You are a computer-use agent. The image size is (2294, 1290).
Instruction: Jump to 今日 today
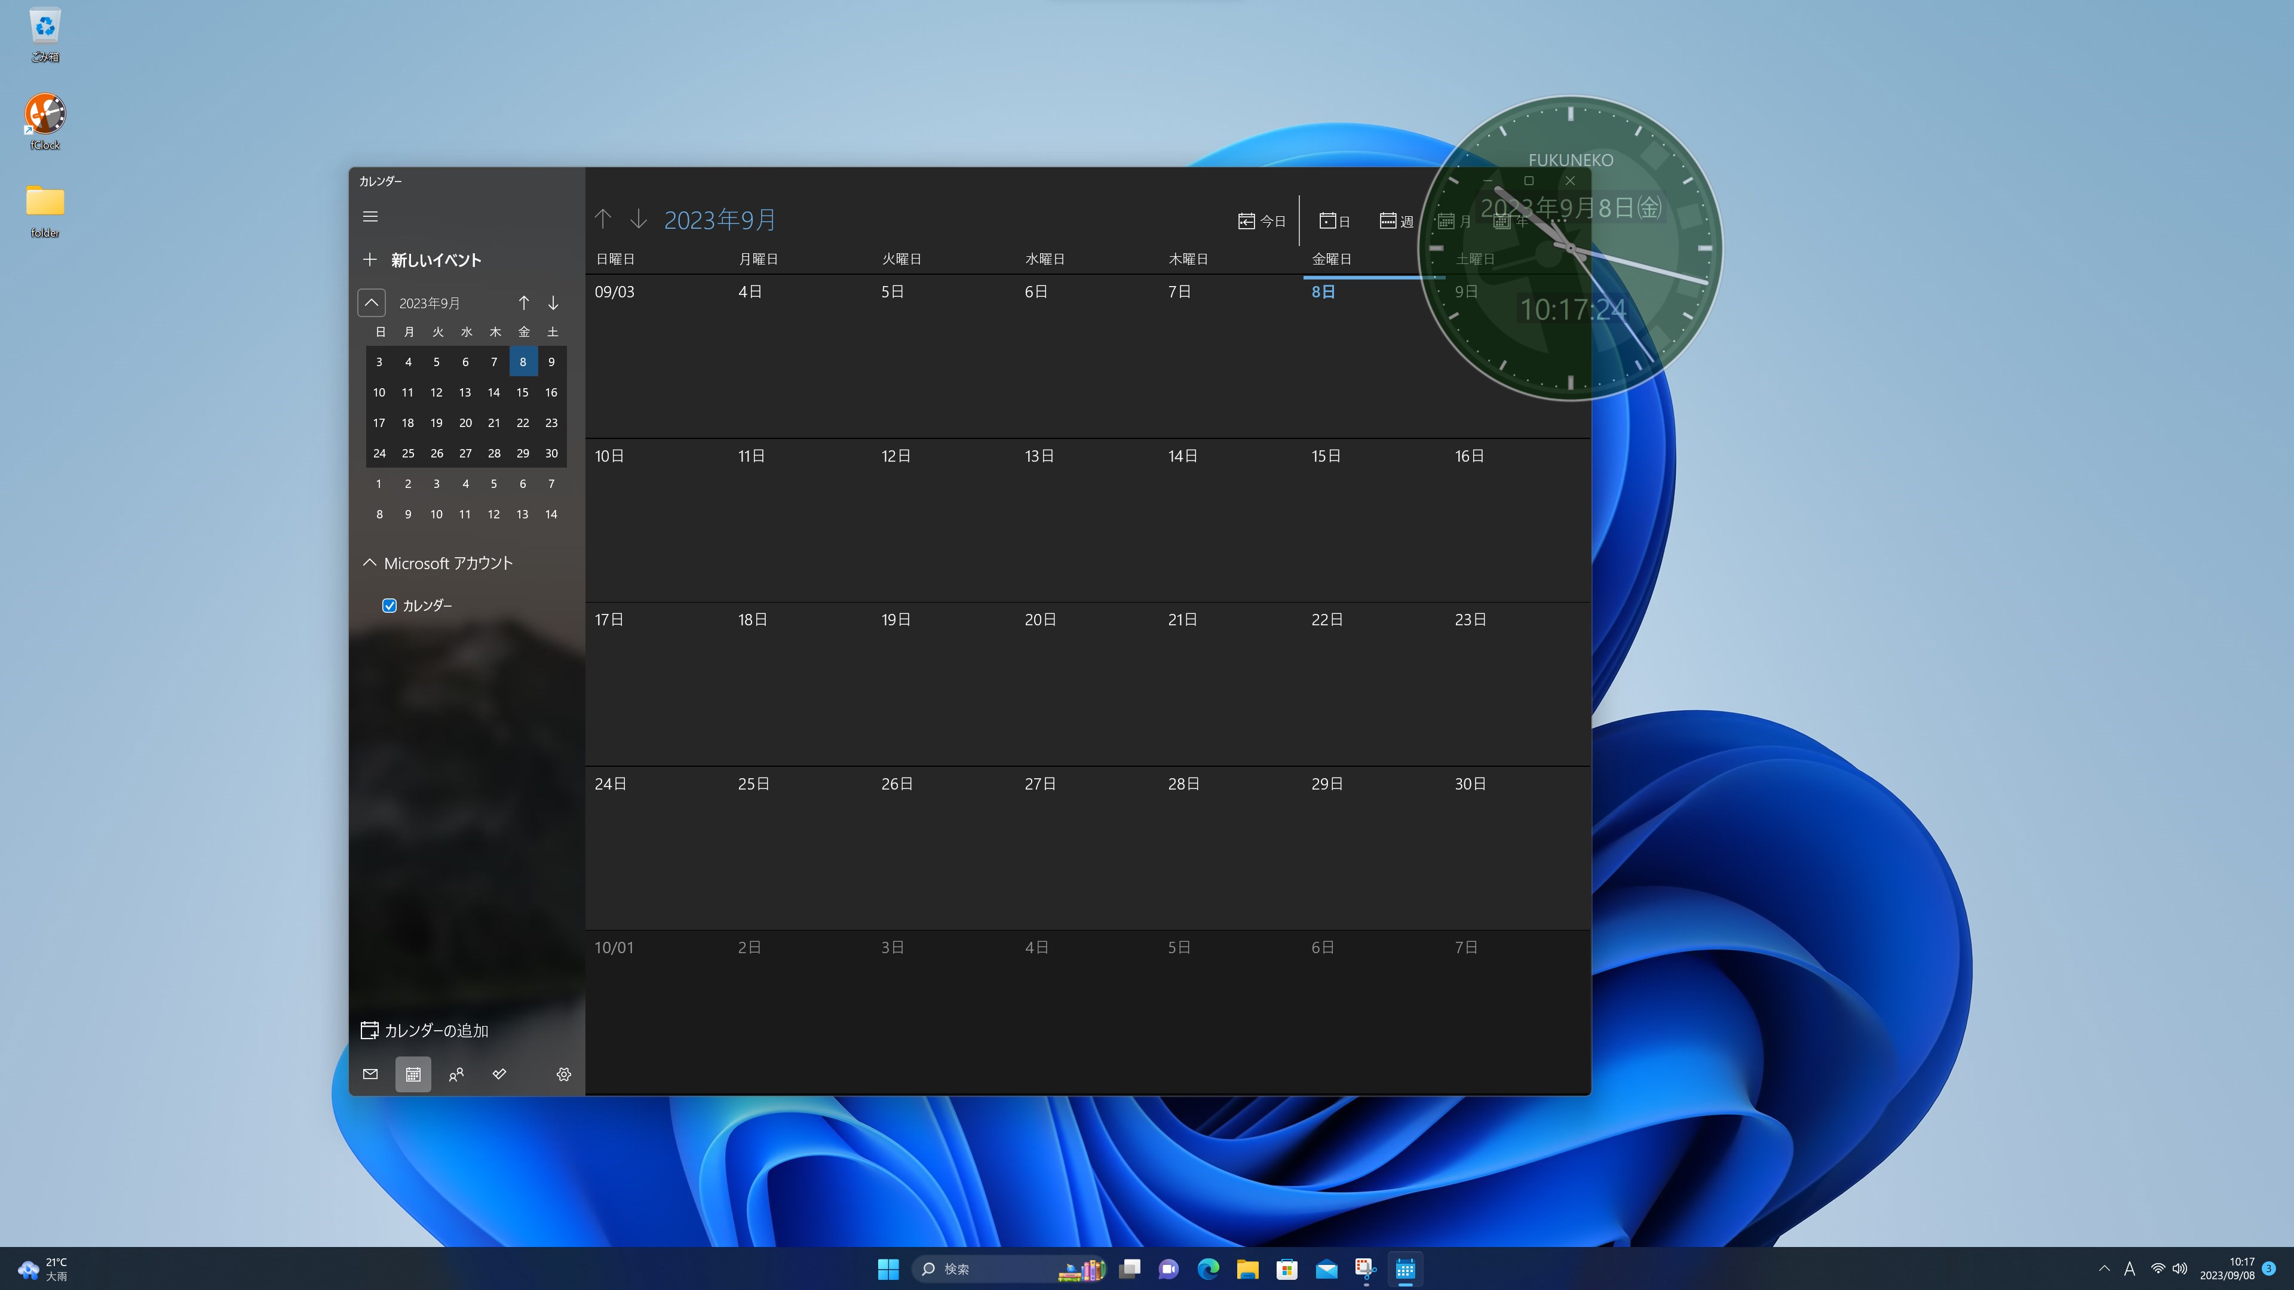click(1262, 221)
